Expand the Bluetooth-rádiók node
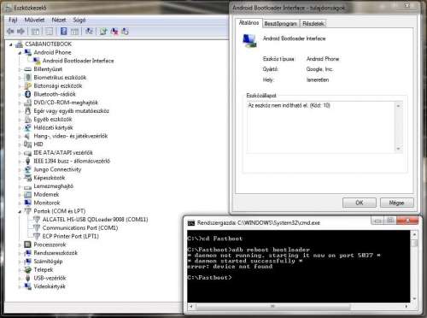 pos(20,94)
